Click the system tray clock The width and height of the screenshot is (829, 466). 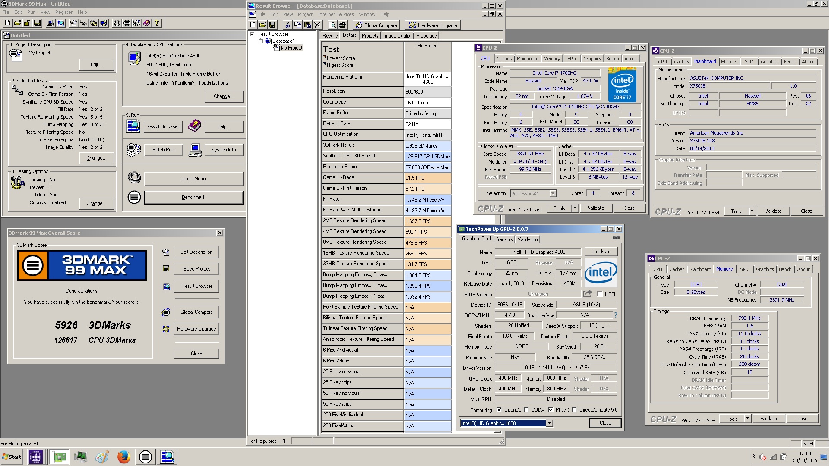point(805,457)
